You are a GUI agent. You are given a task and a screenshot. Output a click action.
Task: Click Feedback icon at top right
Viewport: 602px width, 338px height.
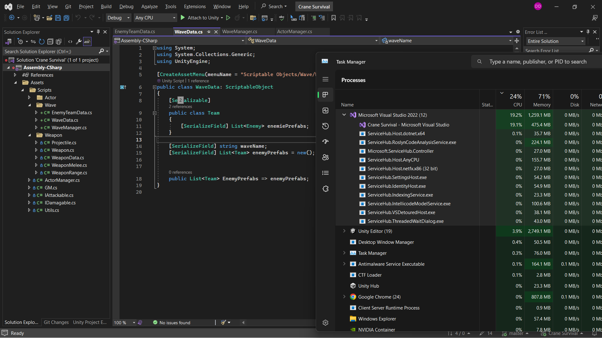(594, 18)
